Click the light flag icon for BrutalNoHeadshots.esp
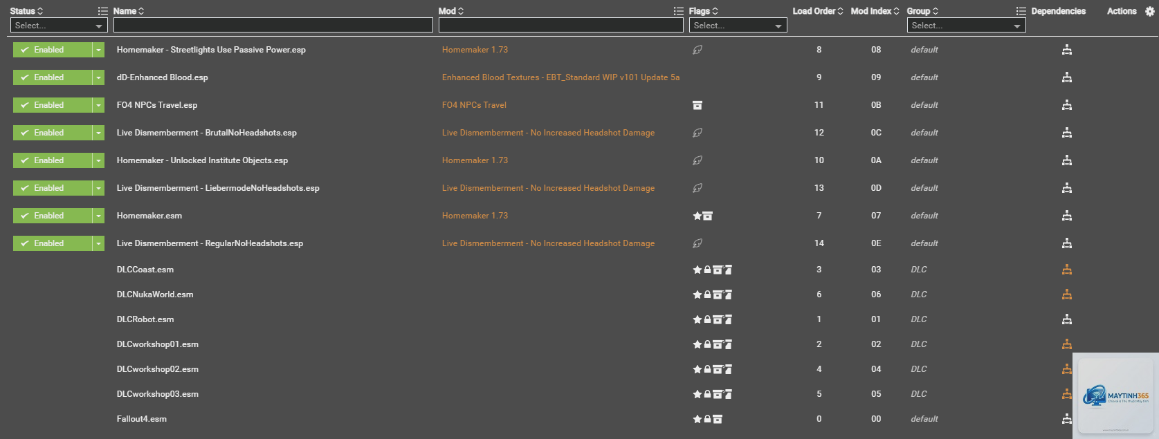This screenshot has width=1159, height=439. (697, 133)
